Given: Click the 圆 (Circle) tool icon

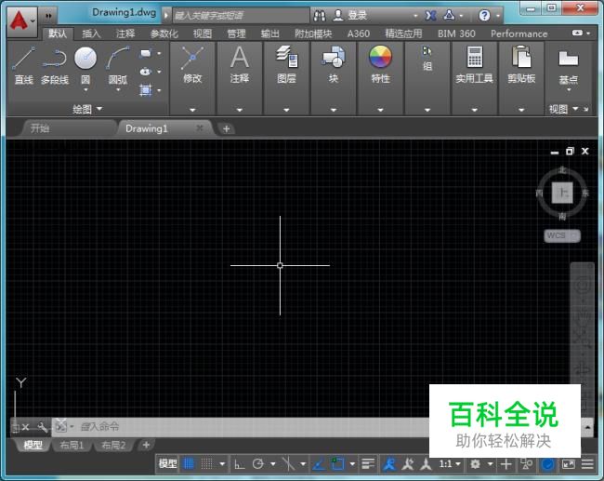Looking at the screenshot, I should coord(85,60).
